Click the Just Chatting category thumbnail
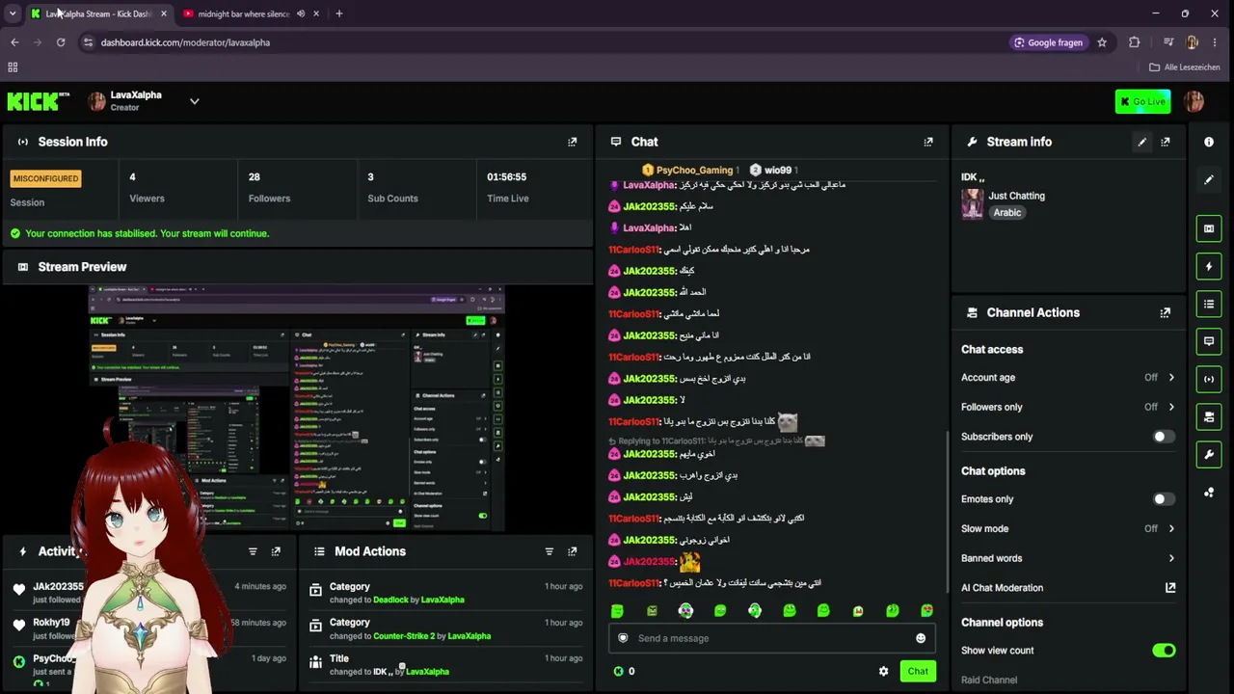 coord(972,204)
